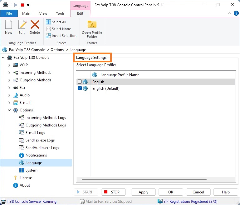Click SIP Registration: Registered (3/3) status
240x205 pixels.
(x=188, y=201)
